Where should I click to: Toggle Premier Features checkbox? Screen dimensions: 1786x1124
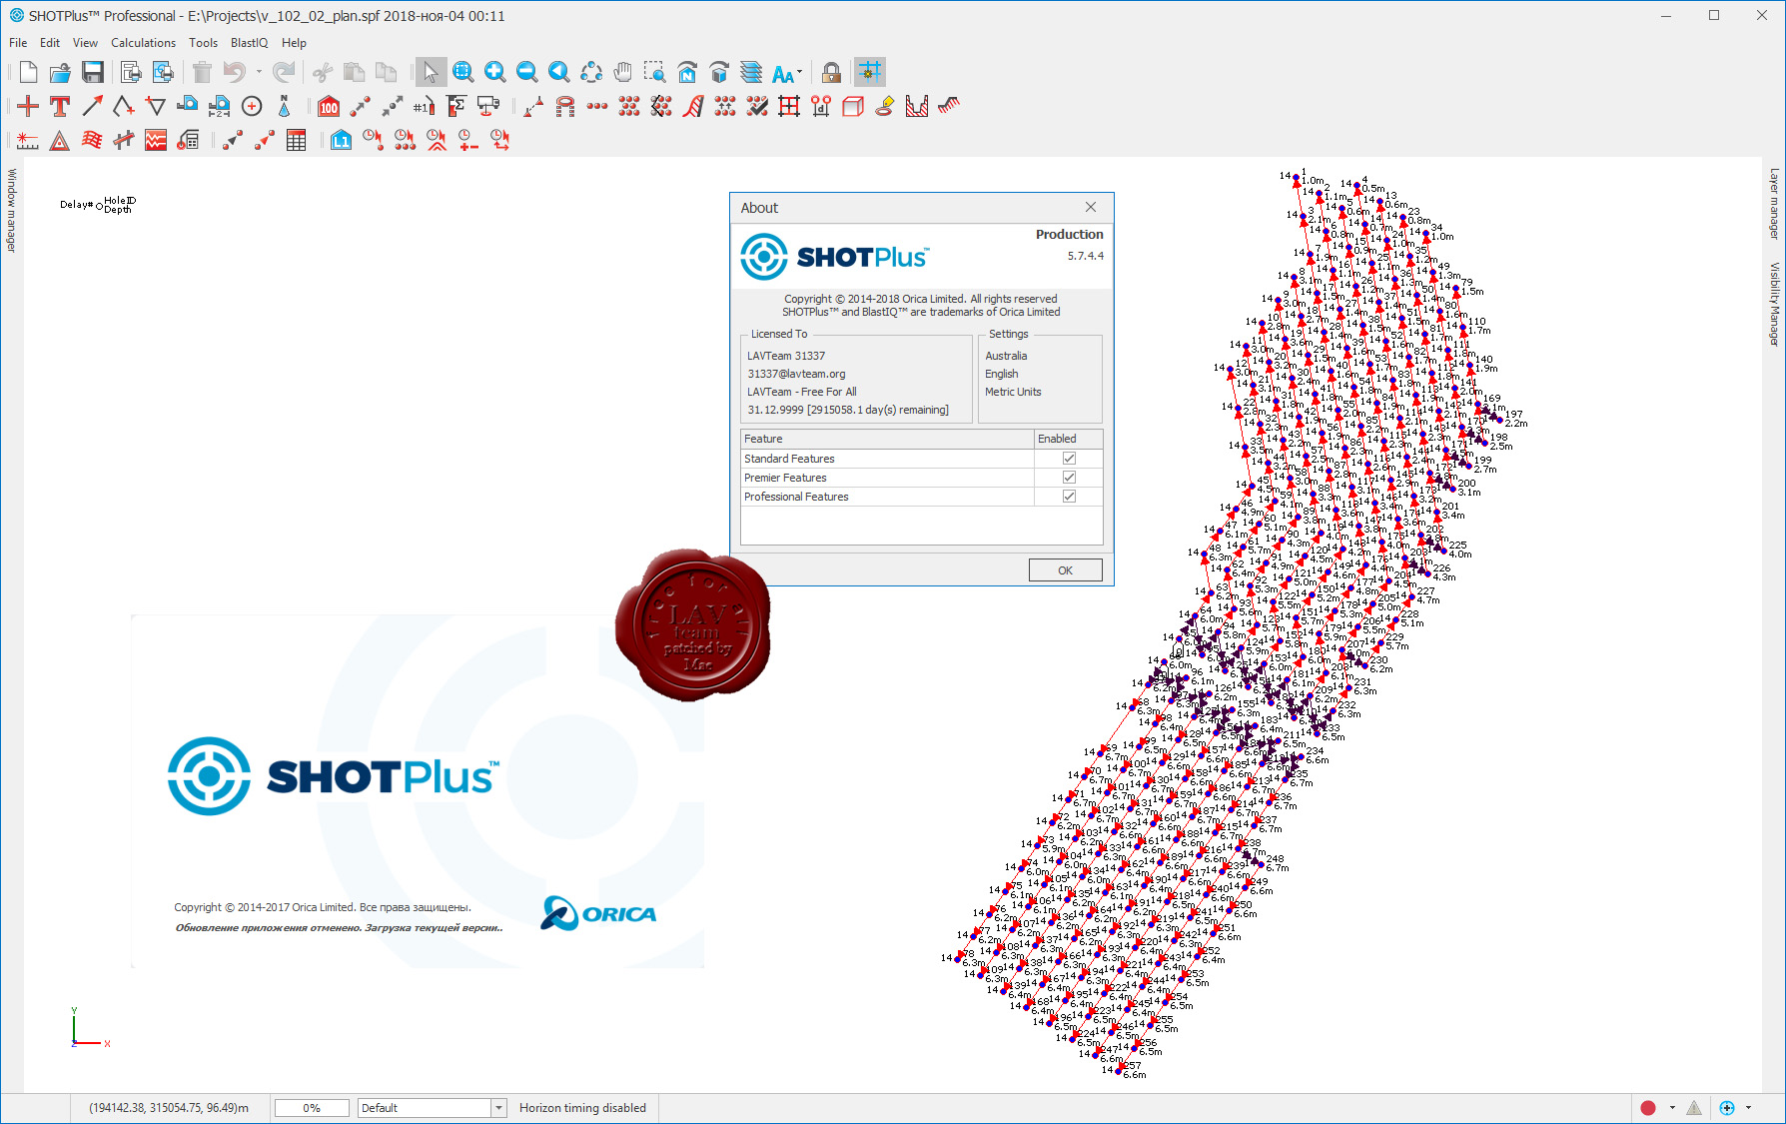(x=1069, y=478)
